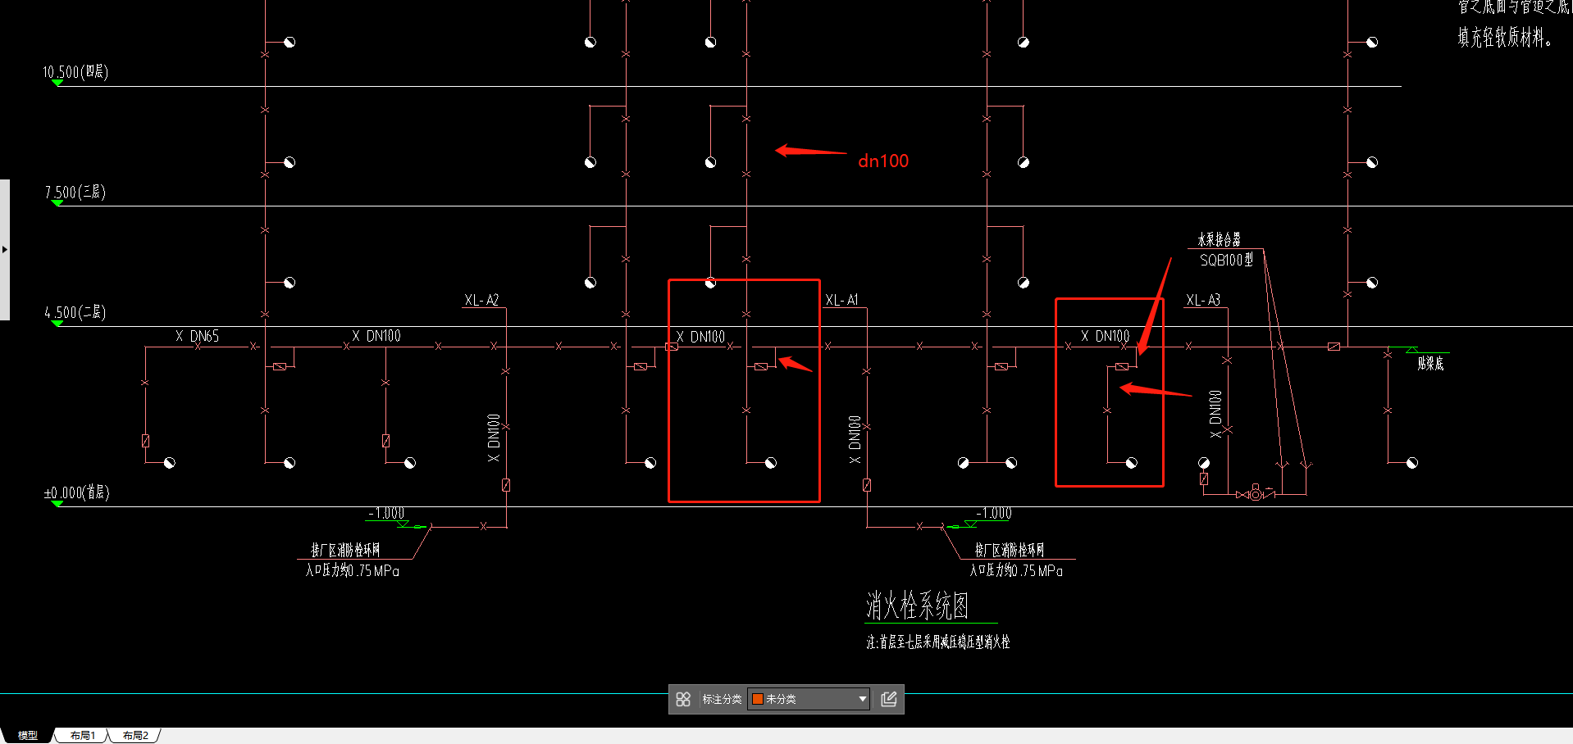Click the four-squares category icon in bottom toolbar
This screenshot has width=1573, height=744.
click(683, 699)
